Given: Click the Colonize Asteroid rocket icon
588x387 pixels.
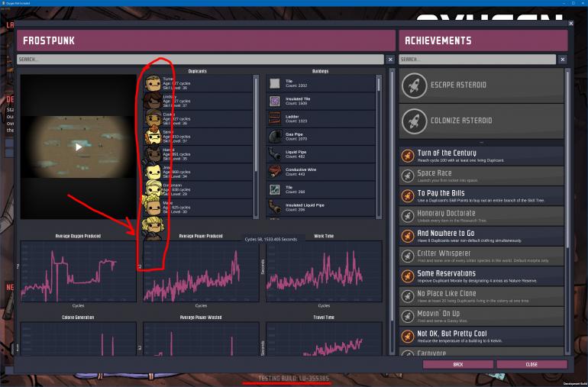Looking at the screenshot, I should 414,121.
